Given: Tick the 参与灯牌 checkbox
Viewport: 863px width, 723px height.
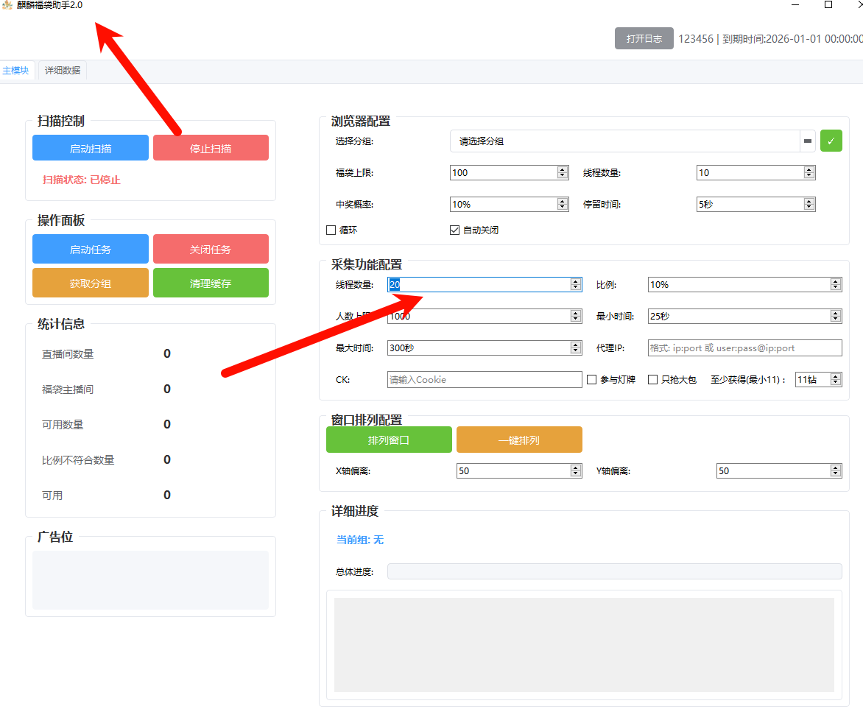Looking at the screenshot, I should pyautogui.click(x=591, y=380).
